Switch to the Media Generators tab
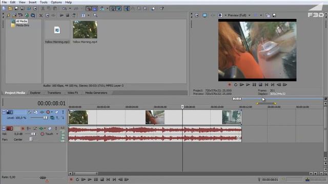Image resolution: width=328 pixels, height=184 pixels. pos(96,93)
